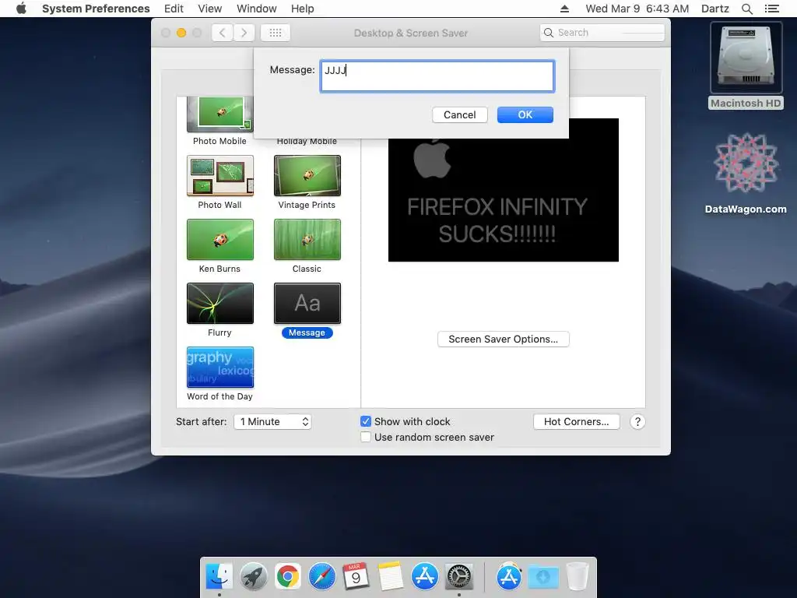Open Safari from the Dock
Screen dimensions: 797x598
[321, 577]
